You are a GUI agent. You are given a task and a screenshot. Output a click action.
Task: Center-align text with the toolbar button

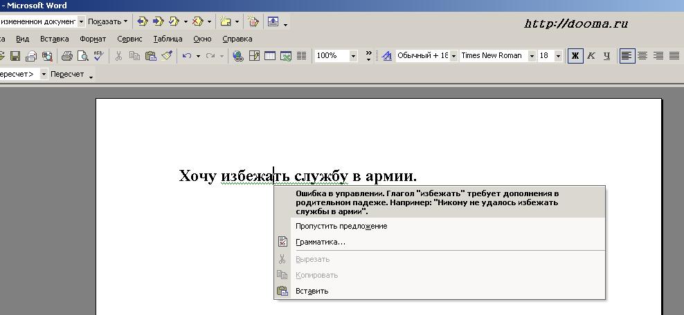[642, 56]
